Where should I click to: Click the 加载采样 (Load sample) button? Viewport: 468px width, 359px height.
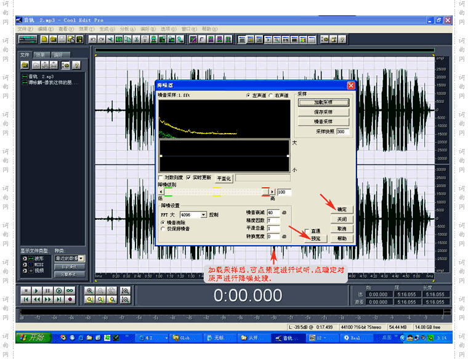(x=323, y=102)
